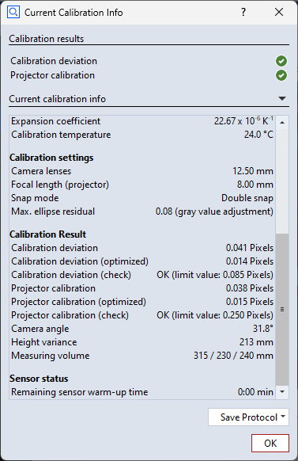This screenshot has width=298, height=461.
Task: Click the Calibration results section header
Action: [47, 39]
